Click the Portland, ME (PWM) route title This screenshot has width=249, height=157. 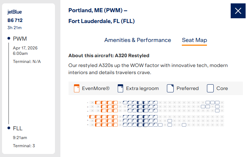pyautogui.click(x=98, y=10)
